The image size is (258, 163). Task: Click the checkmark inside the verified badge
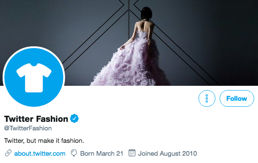(x=75, y=119)
